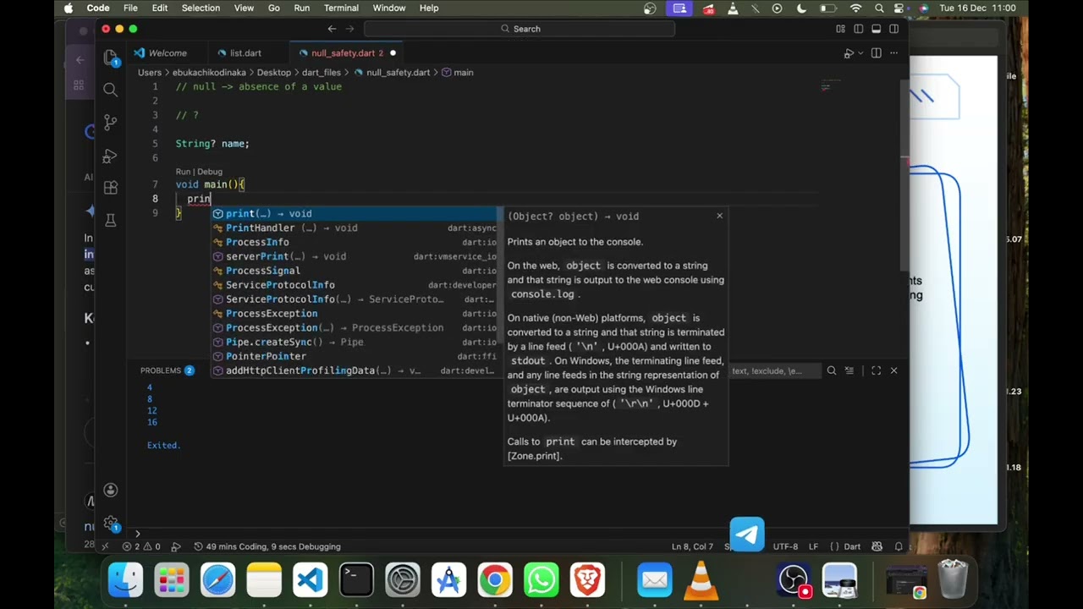Image resolution: width=1083 pixels, height=609 pixels.
Task: Toggle the Primary Side Bar visibility
Action: [x=858, y=29]
